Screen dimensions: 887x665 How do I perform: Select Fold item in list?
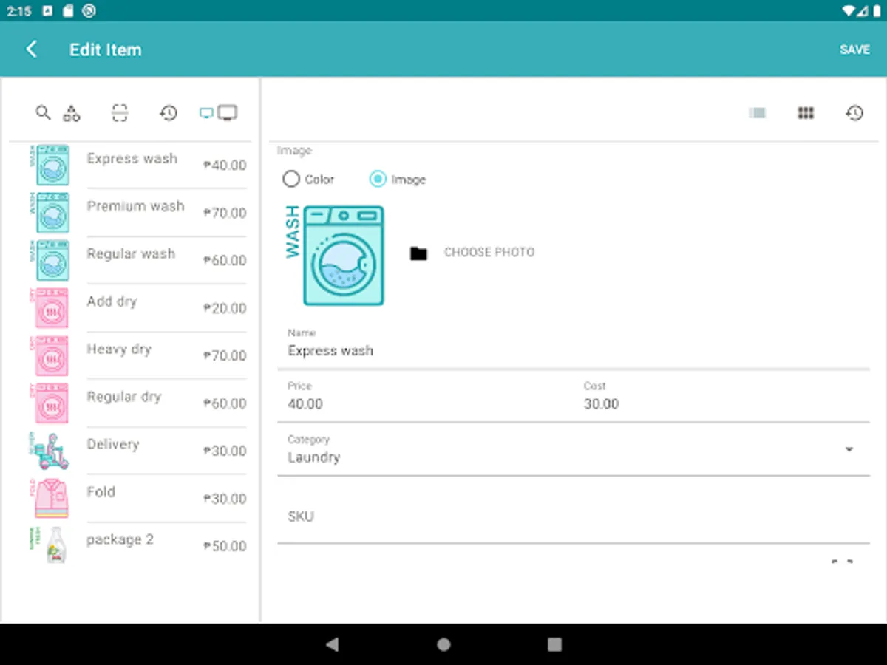coord(137,499)
